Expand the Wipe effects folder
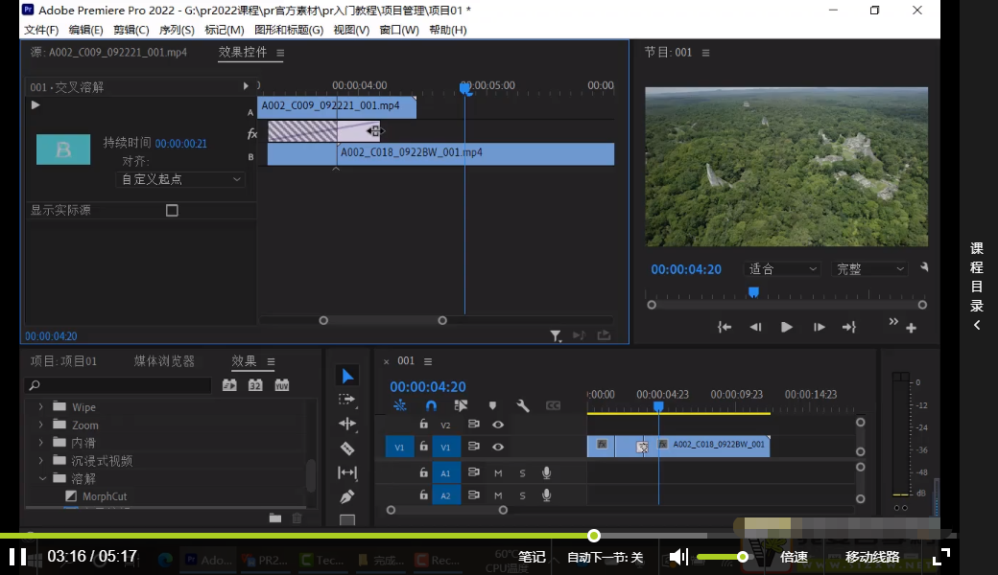This screenshot has width=998, height=575. point(40,406)
